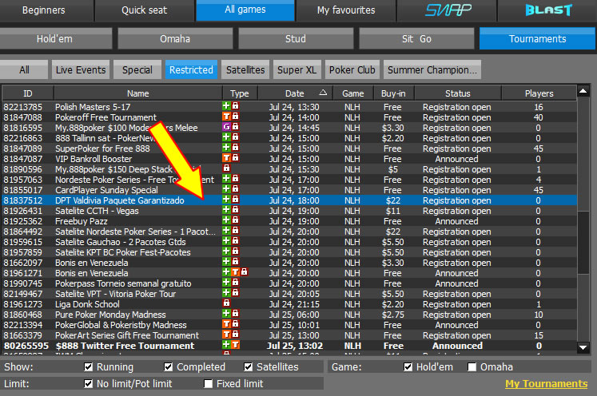The height and width of the screenshot is (396, 597).
Task: Click the purple G icon on Moderators Melee row
Action: (226, 128)
